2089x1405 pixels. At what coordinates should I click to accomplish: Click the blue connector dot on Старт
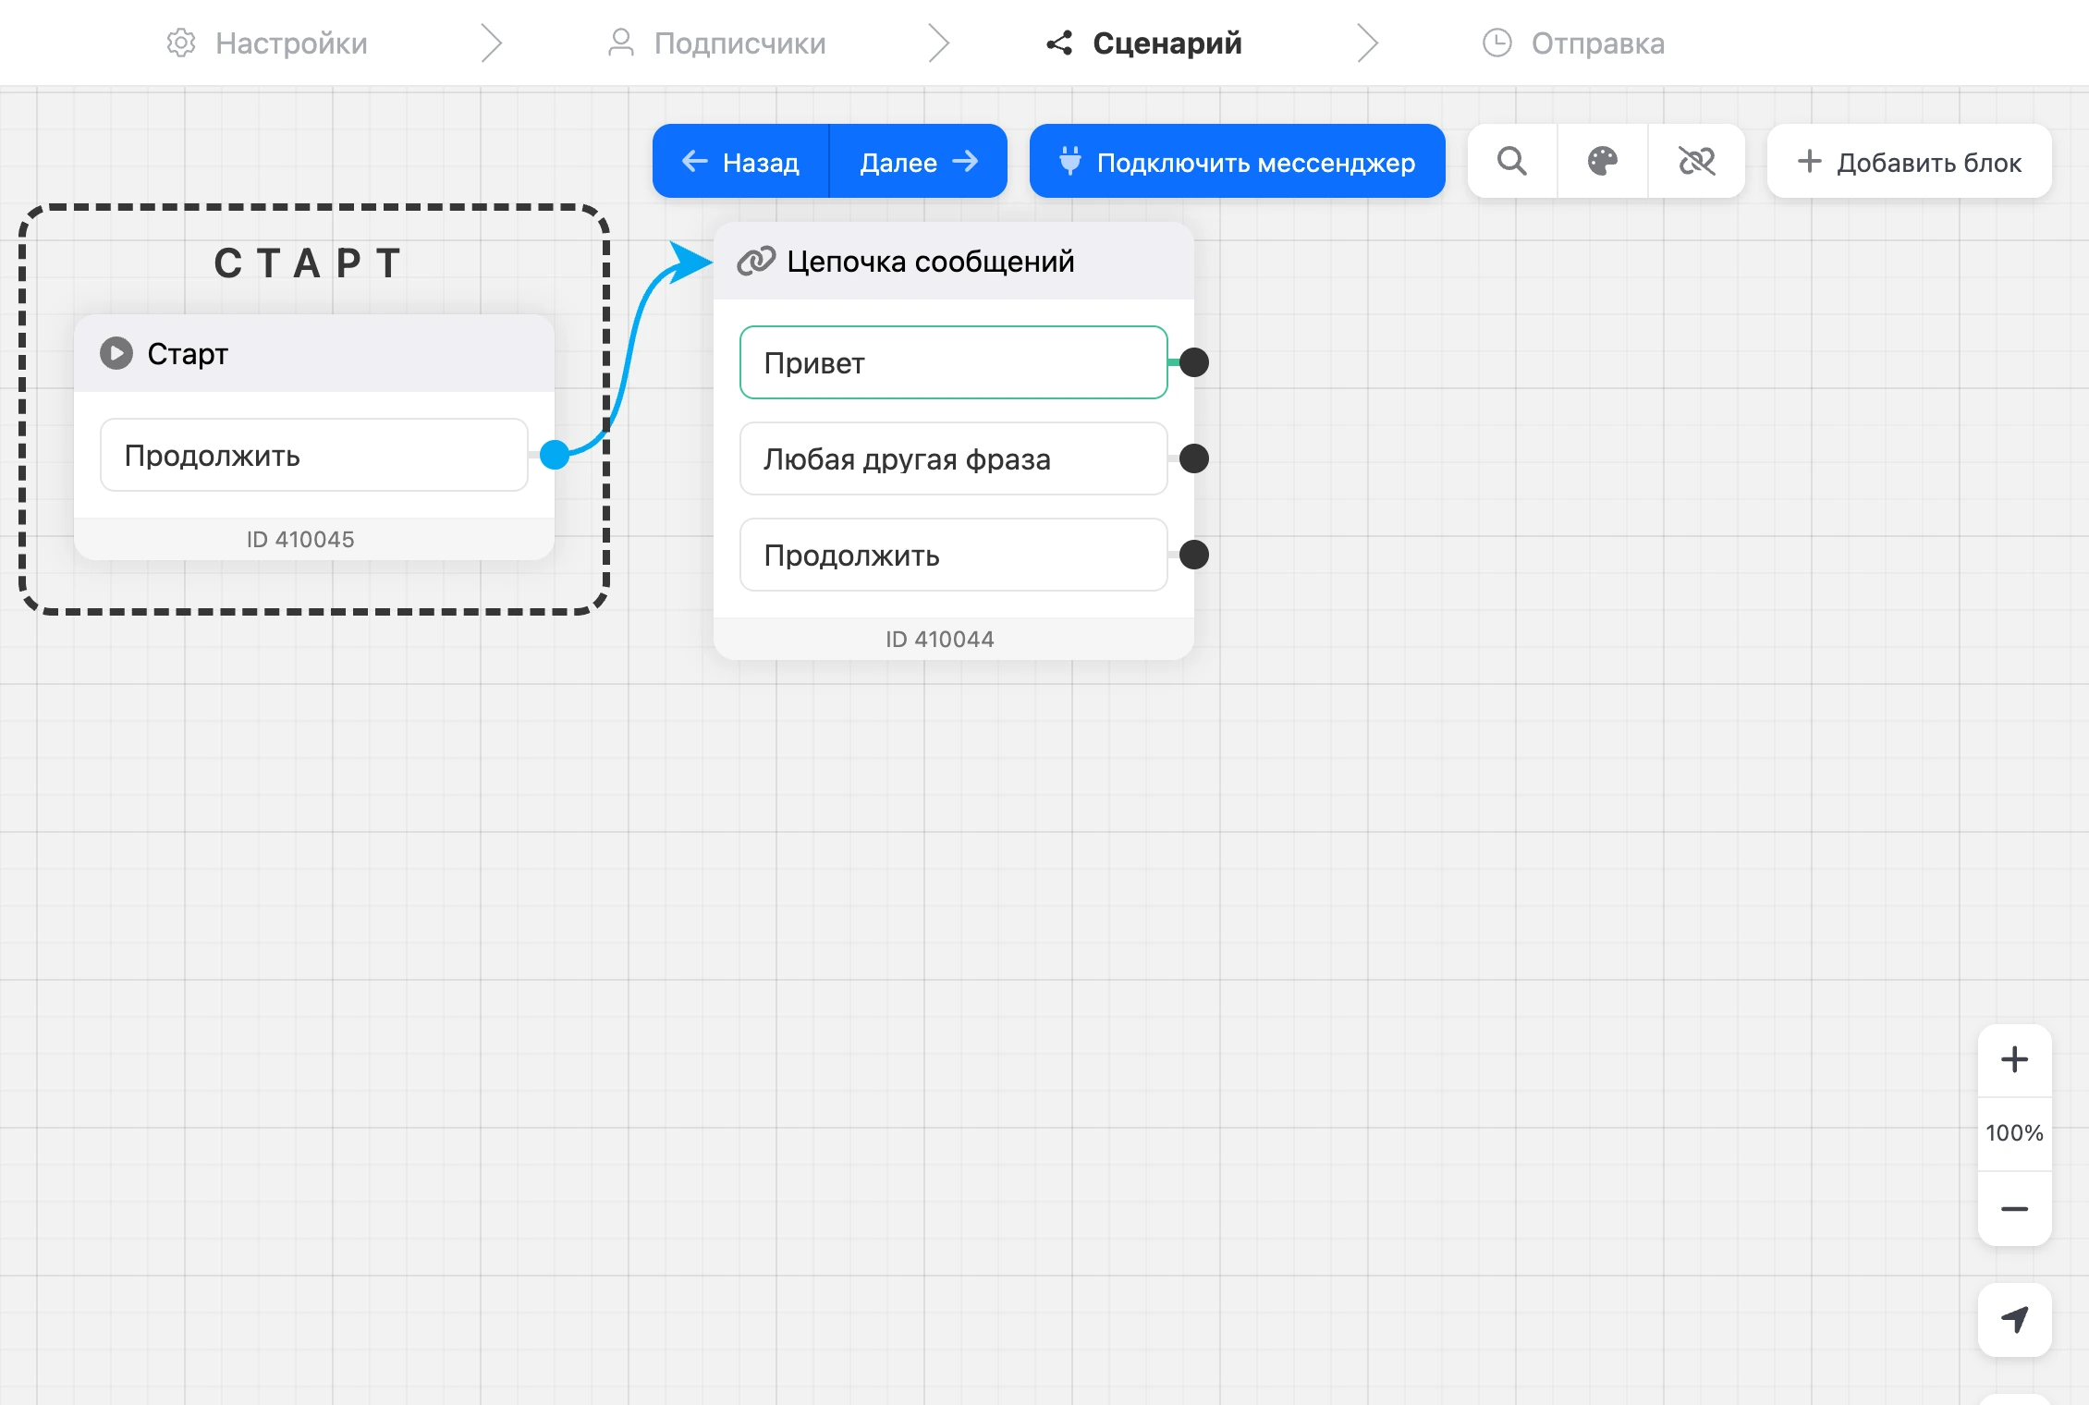pyautogui.click(x=555, y=455)
